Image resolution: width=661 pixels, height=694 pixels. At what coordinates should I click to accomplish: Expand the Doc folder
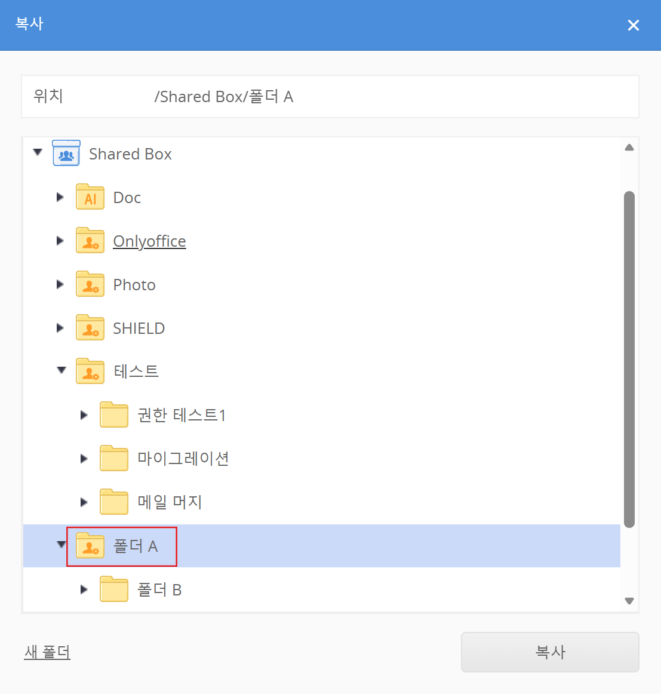(60, 197)
